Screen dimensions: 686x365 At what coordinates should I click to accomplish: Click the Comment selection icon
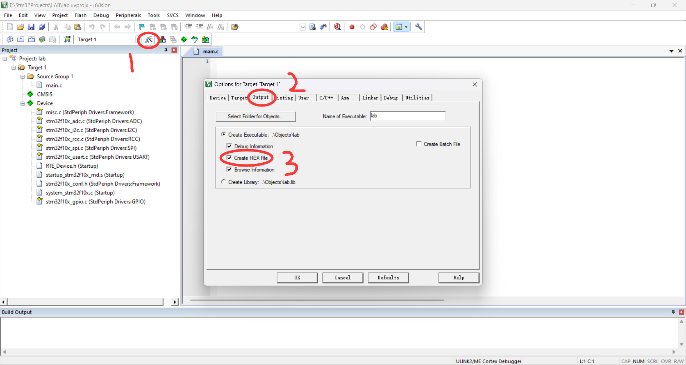click(210, 27)
